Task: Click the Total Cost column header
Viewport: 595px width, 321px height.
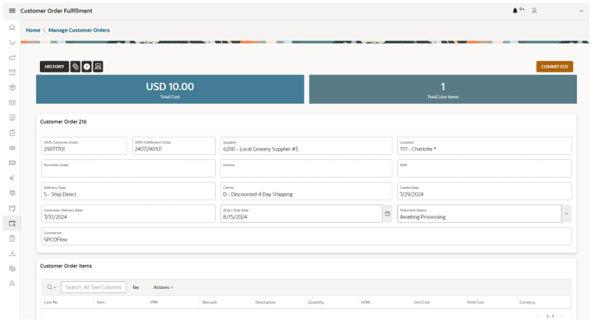Action: (x=475, y=302)
